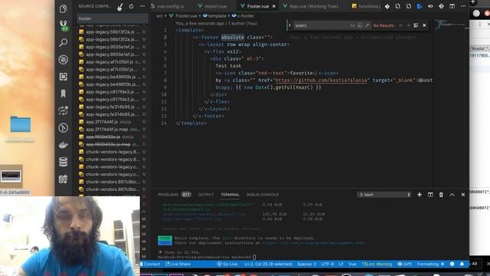Refresh the source control list
This screenshot has height=276, width=490.
(131, 6)
